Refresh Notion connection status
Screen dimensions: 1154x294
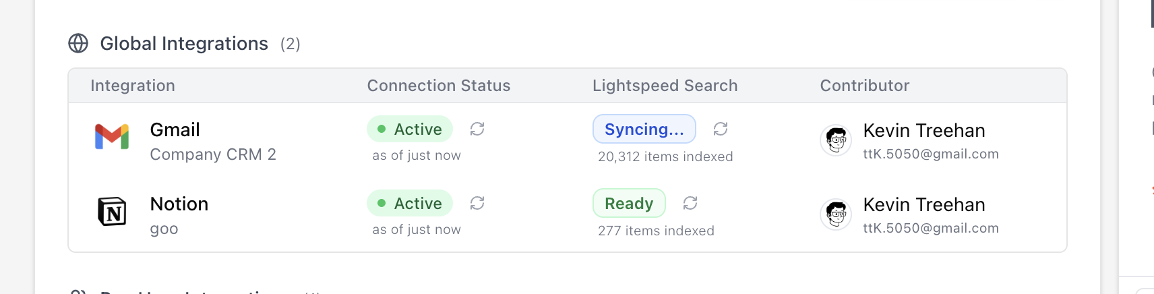tap(477, 203)
